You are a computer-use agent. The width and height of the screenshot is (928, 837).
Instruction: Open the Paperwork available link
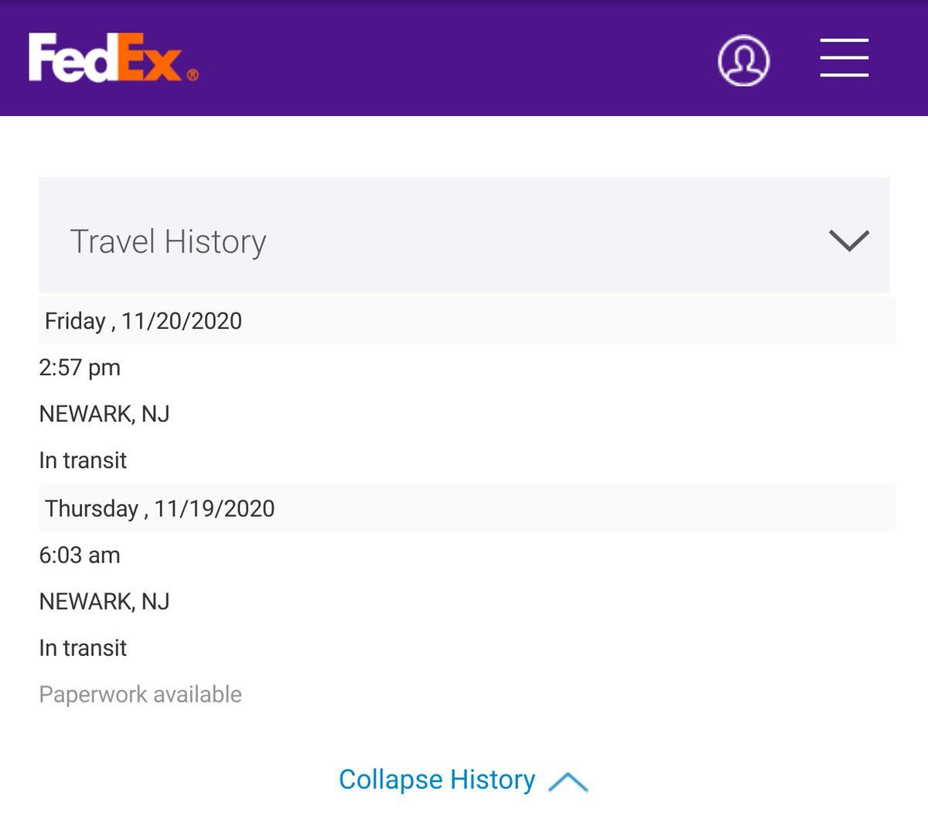[140, 695]
